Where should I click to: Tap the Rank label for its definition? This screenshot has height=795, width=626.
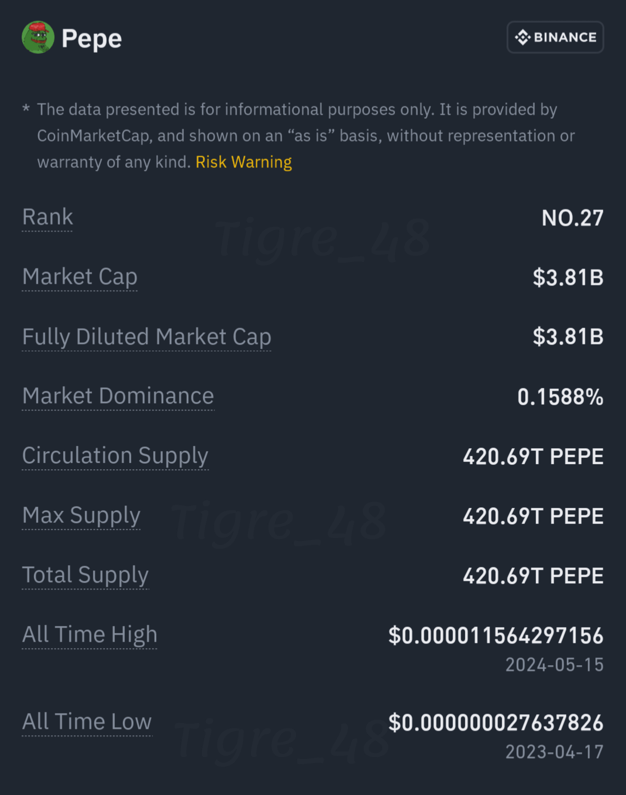pos(48,217)
